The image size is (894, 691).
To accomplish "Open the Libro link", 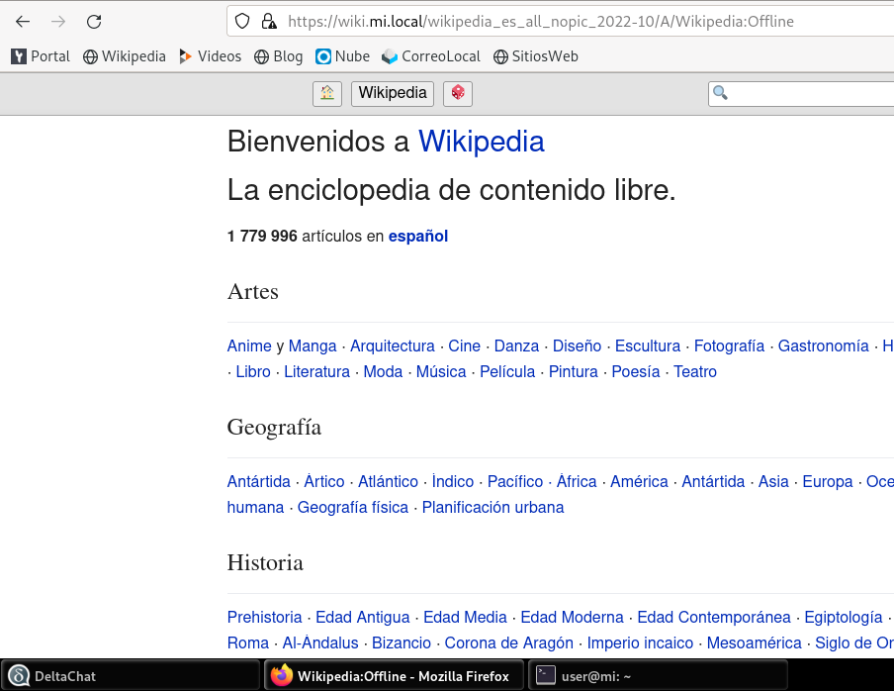I will (x=253, y=371).
